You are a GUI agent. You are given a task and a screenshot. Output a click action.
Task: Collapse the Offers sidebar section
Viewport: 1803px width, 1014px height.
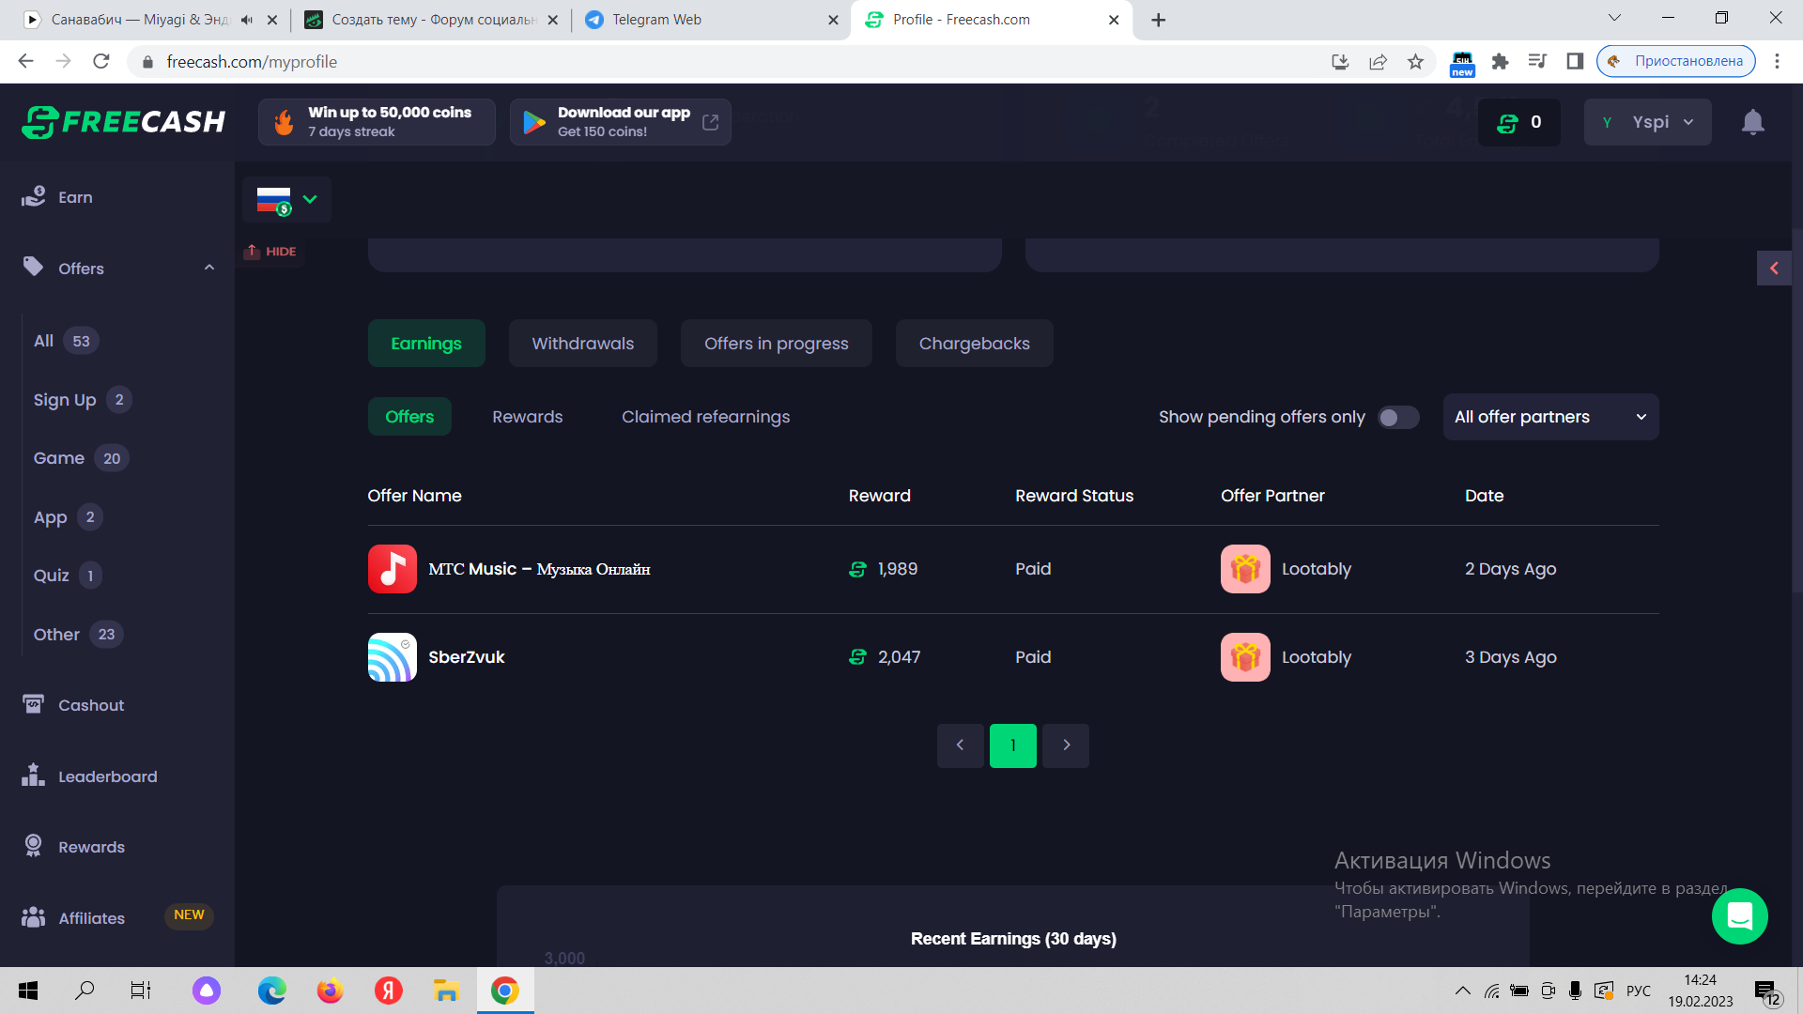(209, 269)
